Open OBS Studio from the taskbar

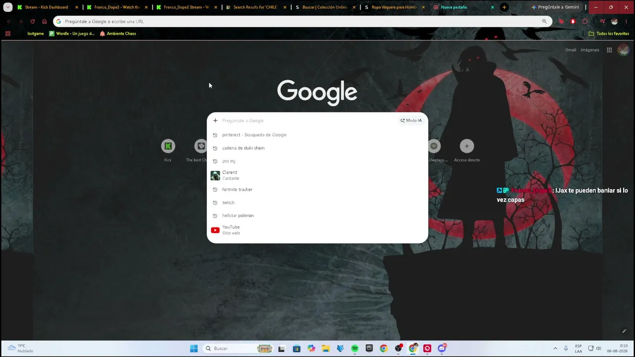pos(398,349)
